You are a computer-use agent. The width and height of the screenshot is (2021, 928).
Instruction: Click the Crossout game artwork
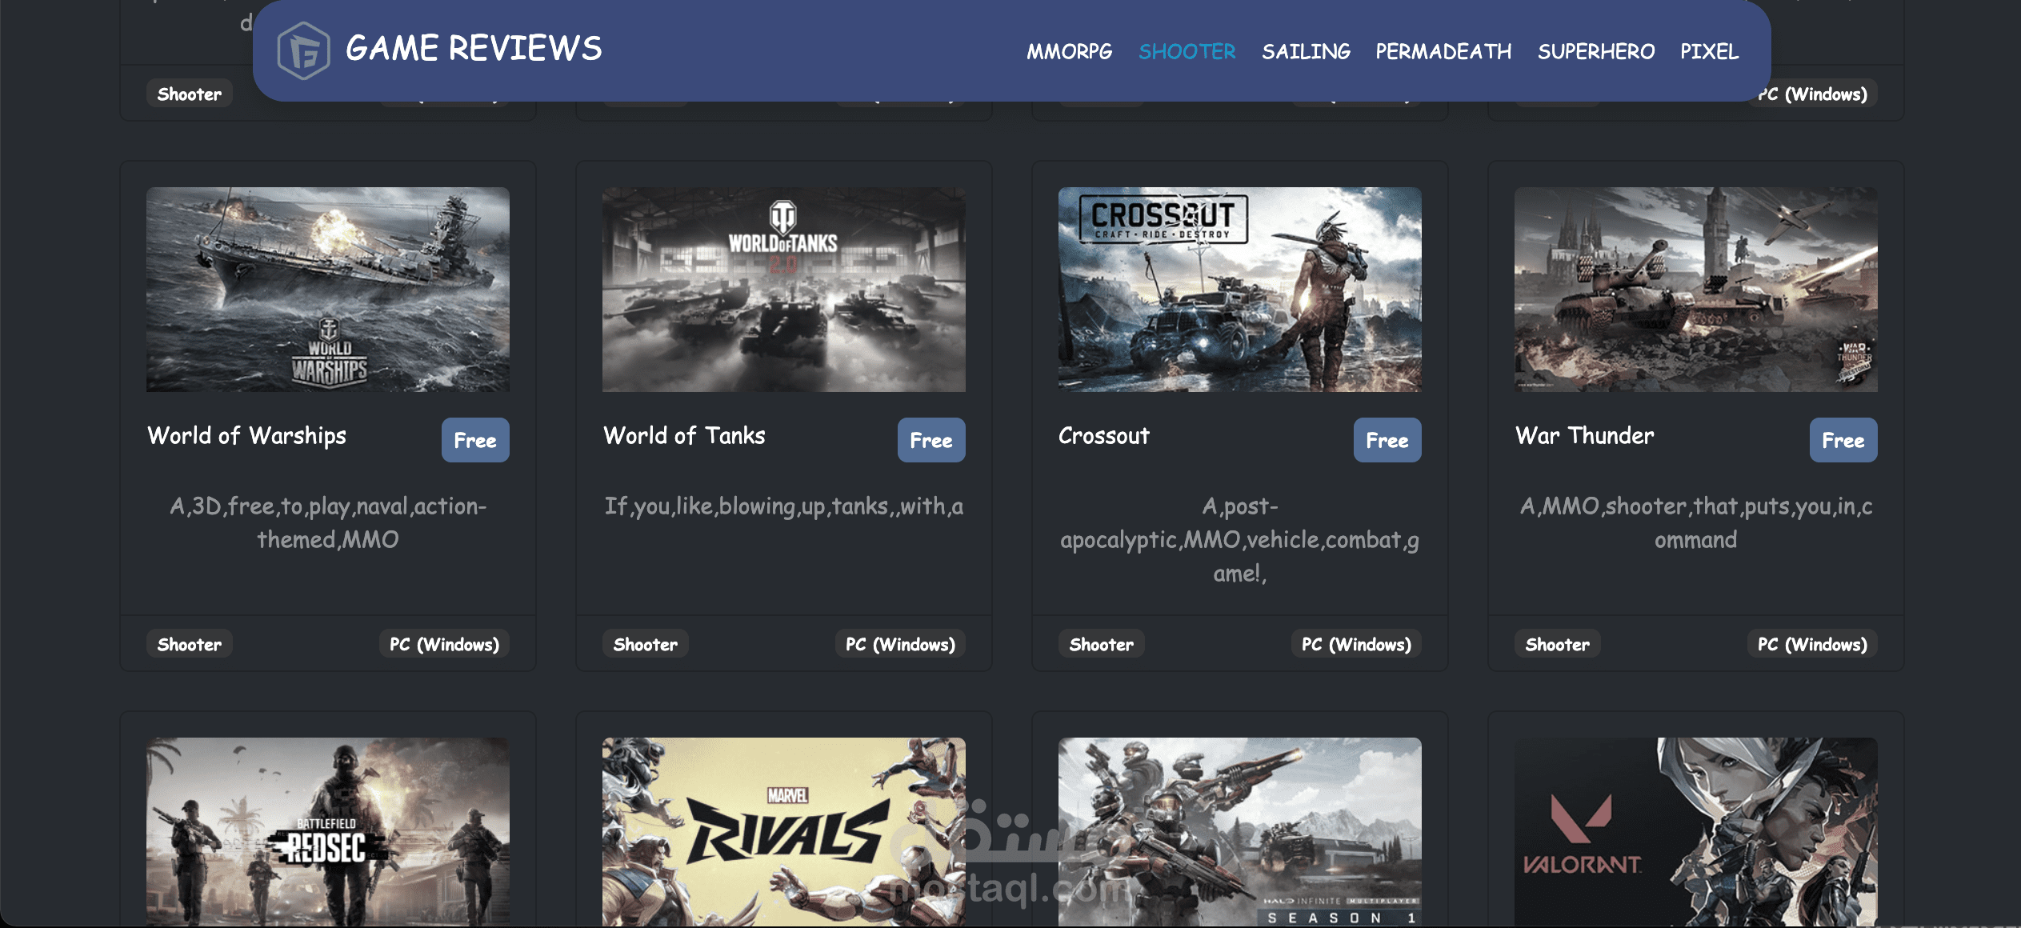[1239, 290]
